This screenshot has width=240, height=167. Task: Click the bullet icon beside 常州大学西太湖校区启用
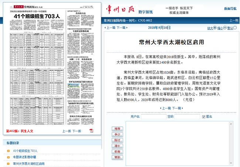8,163
